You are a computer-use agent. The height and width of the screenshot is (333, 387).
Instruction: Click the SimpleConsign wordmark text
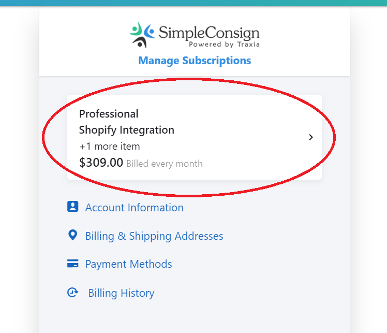click(209, 32)
